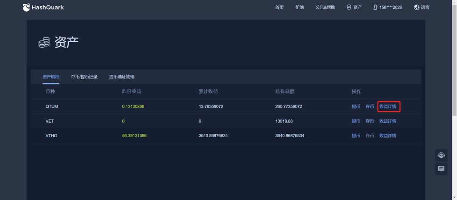Click the 币种 column header

coord(50,92)
